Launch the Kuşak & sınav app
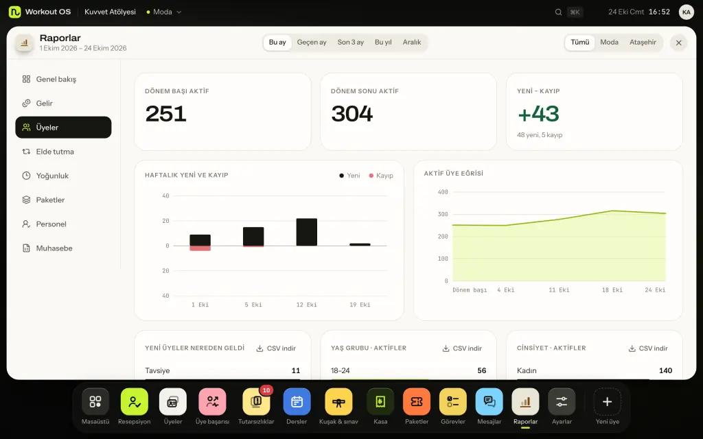 point(338,401)
